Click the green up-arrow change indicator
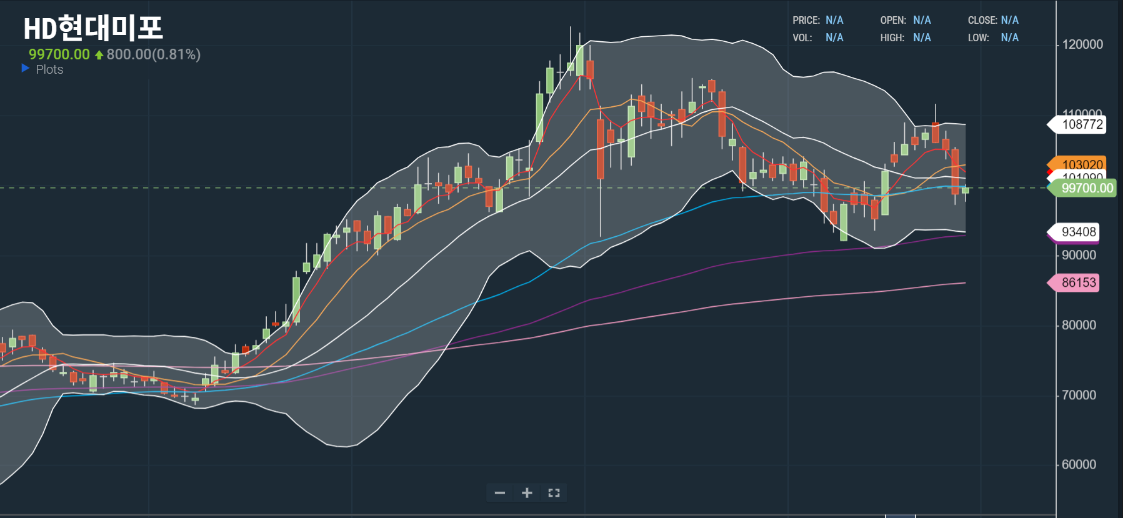The width and height of the screenshot is (1123, 518). tap(99, 55)
